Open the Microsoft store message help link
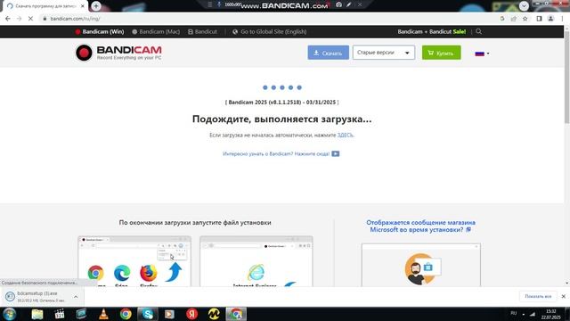Screen dimensions: 570x321 click(x=420, y=226)
